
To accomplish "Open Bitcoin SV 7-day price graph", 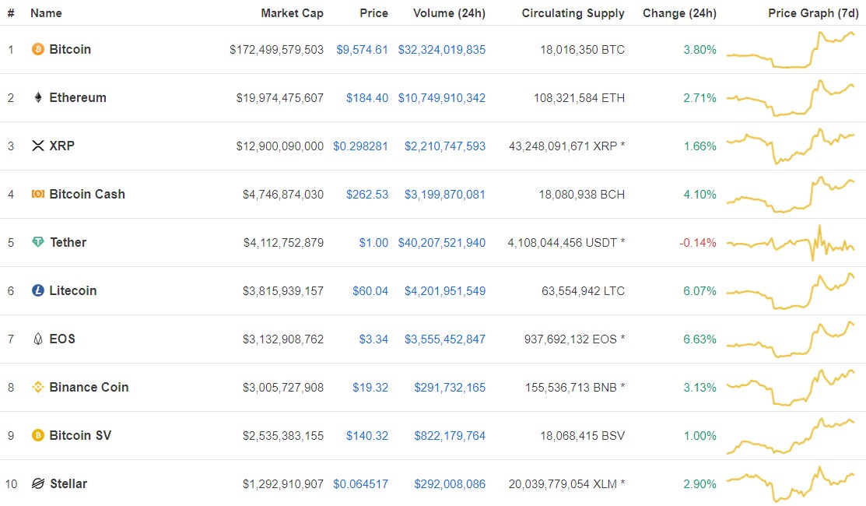I will point(791,435).
